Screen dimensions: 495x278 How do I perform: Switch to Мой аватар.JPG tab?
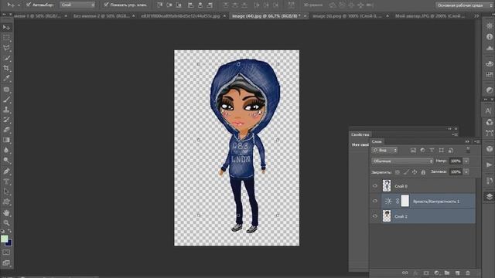430,15
